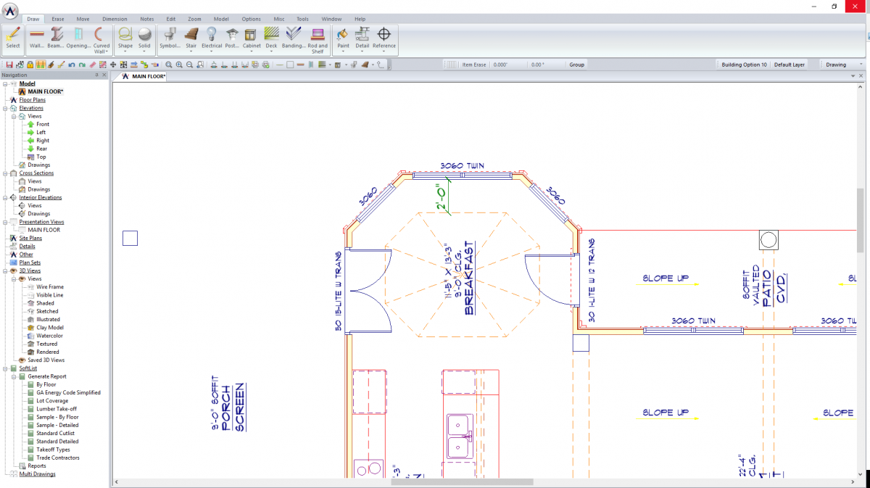Select the Rod and Shelf tool
This screenshot has height=488, width=870.
318,36
